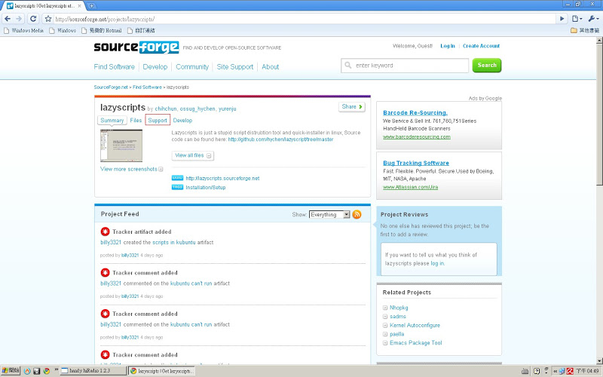Click the TAGS badge icon
Screen dimensions: 603x377
[x=177, y=187]
